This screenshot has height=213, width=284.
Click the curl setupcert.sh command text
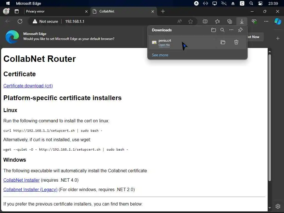tap(53, 131)
